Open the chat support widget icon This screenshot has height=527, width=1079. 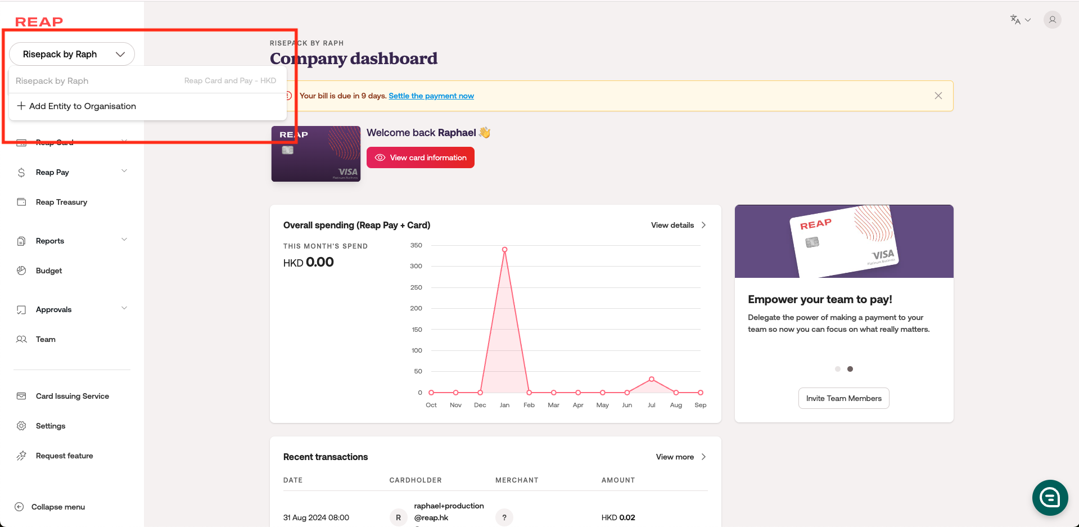[1049, 497]
